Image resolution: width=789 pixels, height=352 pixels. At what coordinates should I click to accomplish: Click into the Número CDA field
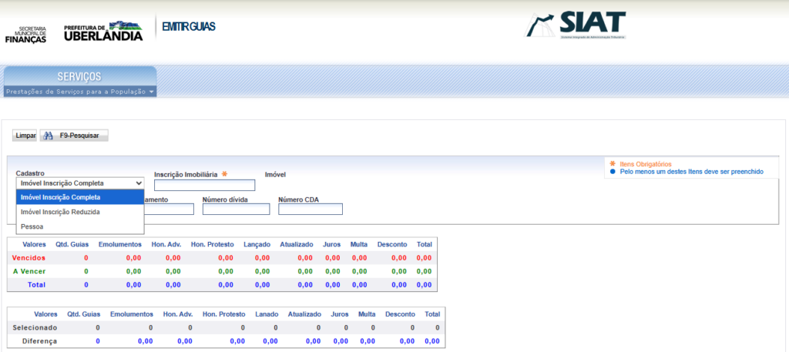coord(310,210)
